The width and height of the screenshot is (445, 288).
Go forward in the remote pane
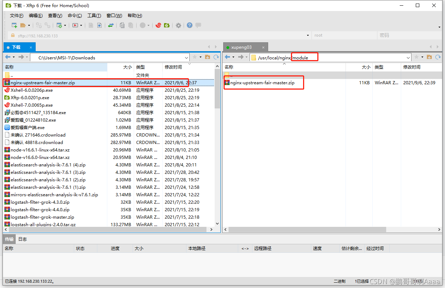(x=241, y=57)
